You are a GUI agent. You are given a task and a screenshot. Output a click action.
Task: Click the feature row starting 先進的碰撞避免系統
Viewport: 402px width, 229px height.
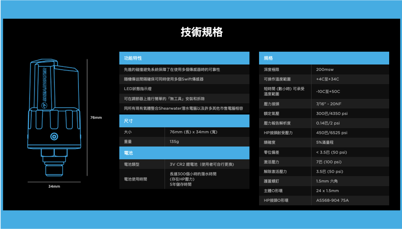click(x=184, y=70)
